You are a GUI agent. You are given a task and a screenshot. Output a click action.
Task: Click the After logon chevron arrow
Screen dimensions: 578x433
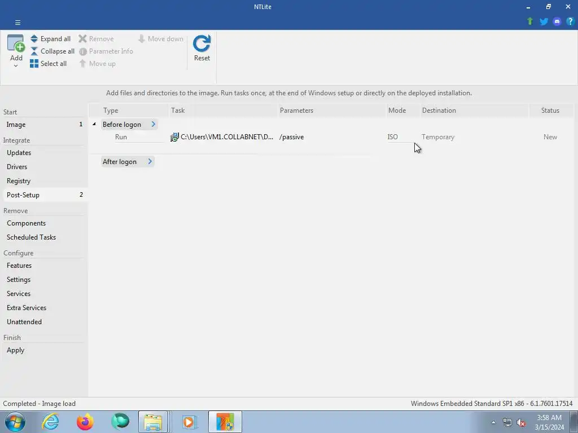click(x=150, y=161)
